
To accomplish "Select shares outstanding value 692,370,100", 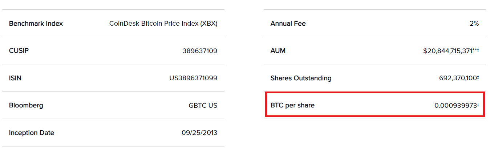I will tap(458, 78).
